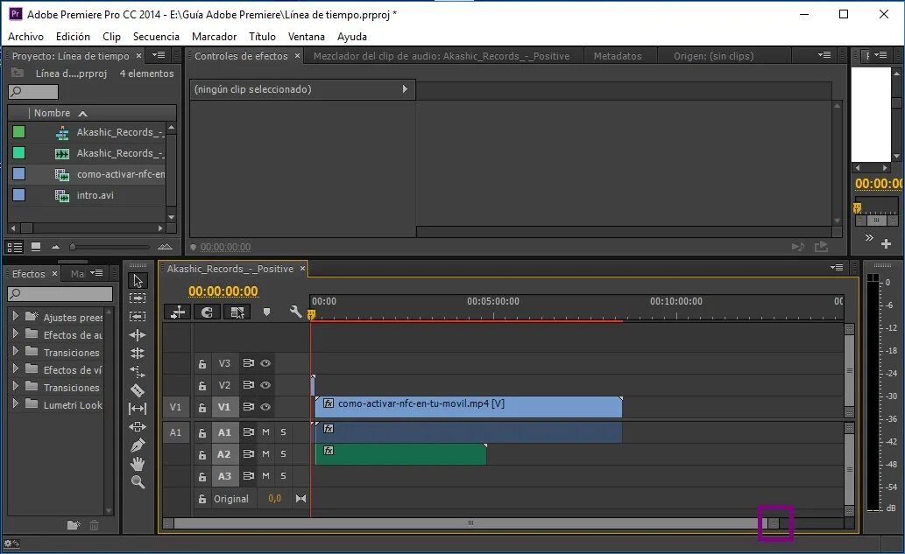Solo audio track A1
Screen dimensions: 905x554
click(283, 432)
